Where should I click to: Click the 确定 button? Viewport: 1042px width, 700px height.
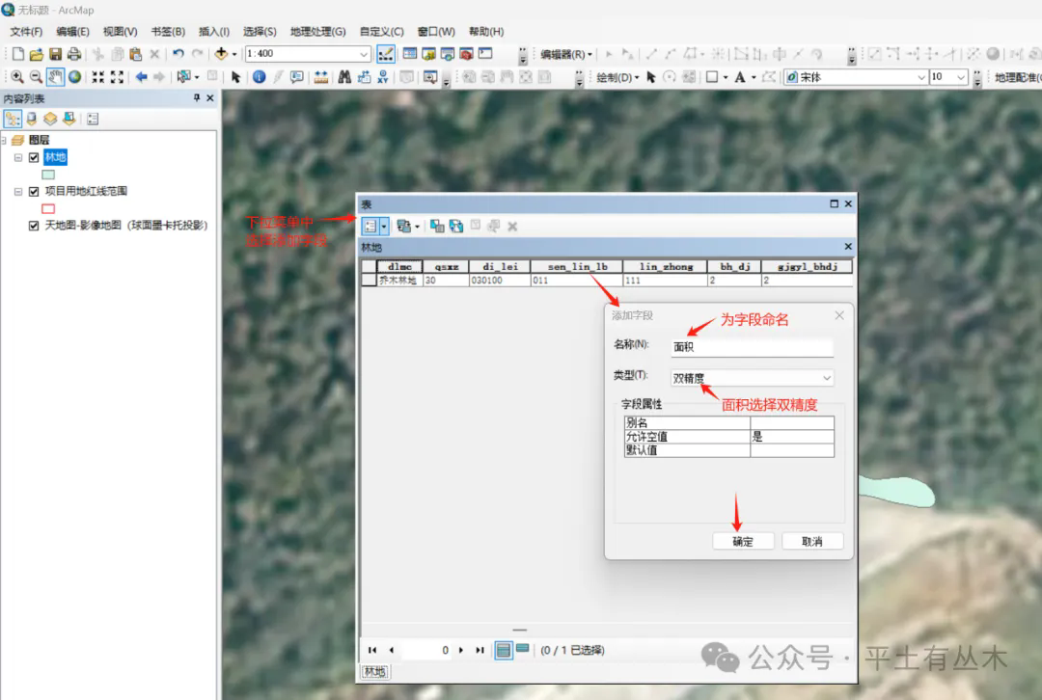coord(743,542)
